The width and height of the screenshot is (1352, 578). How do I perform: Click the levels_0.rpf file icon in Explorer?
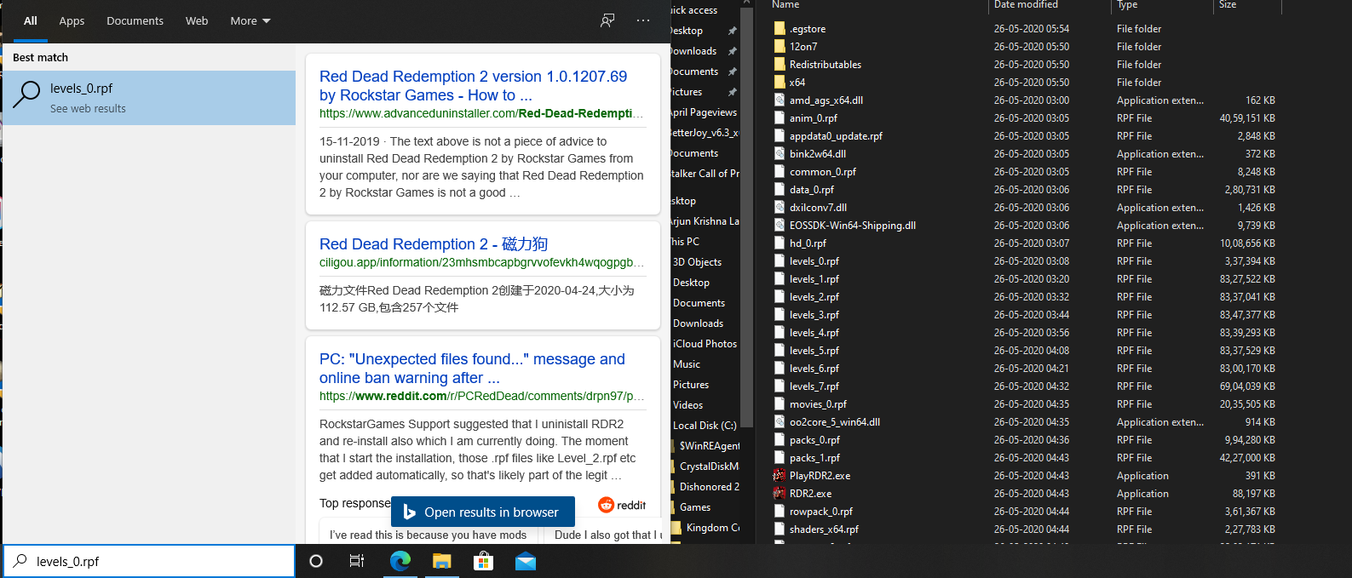coord(779,260)
